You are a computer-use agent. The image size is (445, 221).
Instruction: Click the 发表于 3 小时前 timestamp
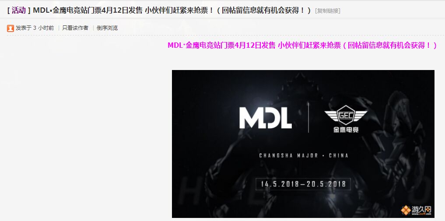pyautogui.click(x=35, y=28)
